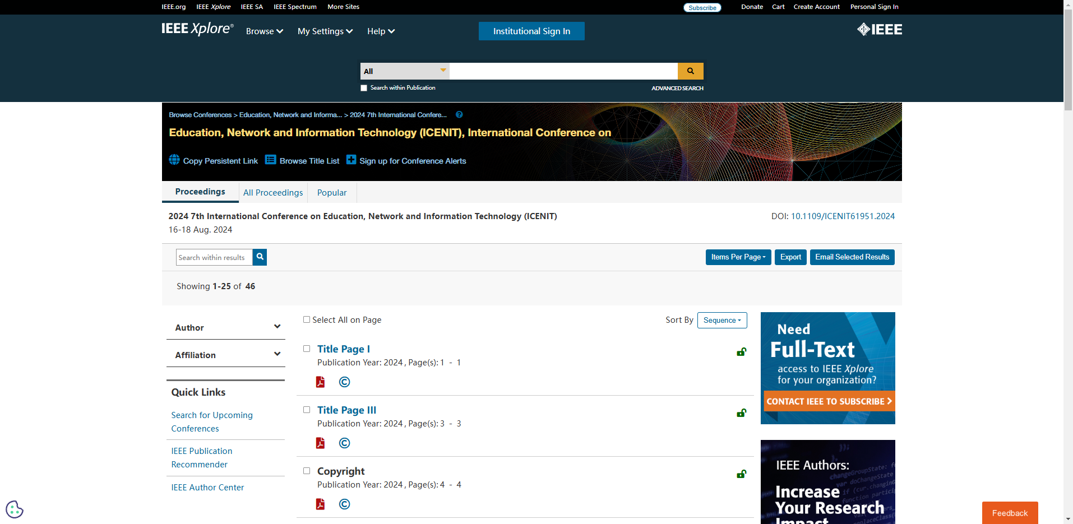Click the search within results magnifier
Image resolution: width=1073 pixels, height=524 pixels.
click(260, 257)
